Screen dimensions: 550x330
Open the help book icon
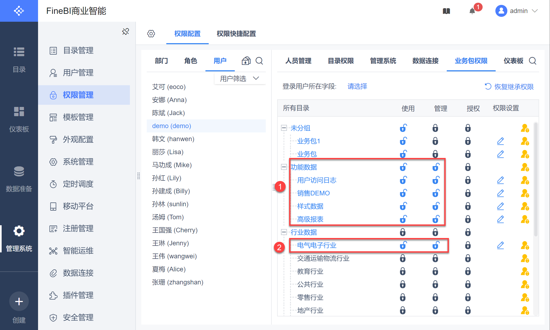(x=446, y=11)
